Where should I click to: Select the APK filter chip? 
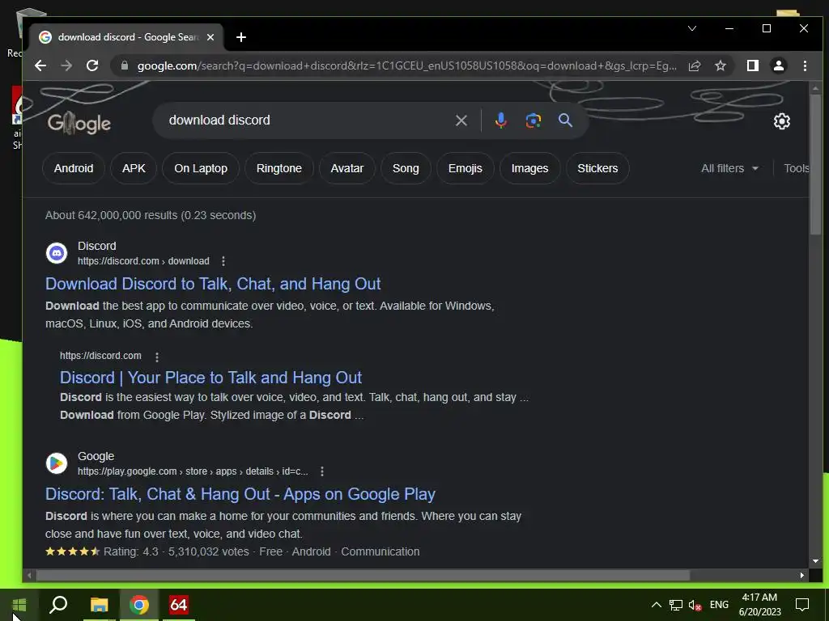coord(134,168)
